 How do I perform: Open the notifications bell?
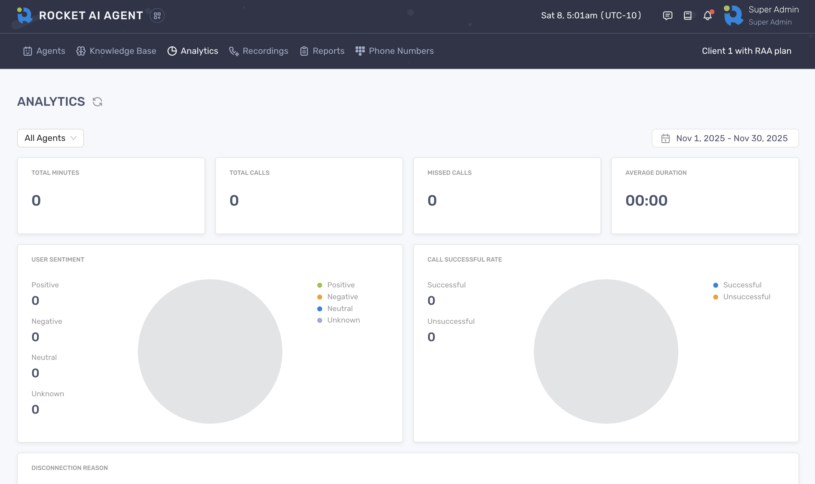click(707, 15)
